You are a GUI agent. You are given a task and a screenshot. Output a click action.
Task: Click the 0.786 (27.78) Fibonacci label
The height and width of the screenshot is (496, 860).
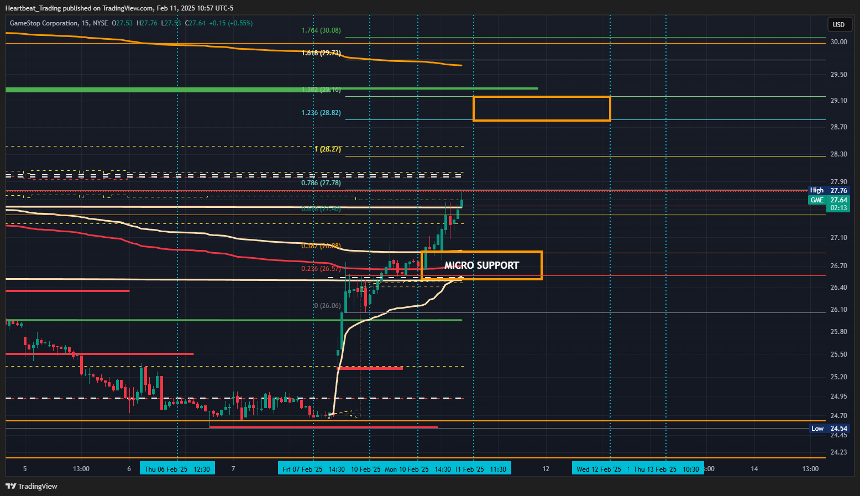(321, 183)
